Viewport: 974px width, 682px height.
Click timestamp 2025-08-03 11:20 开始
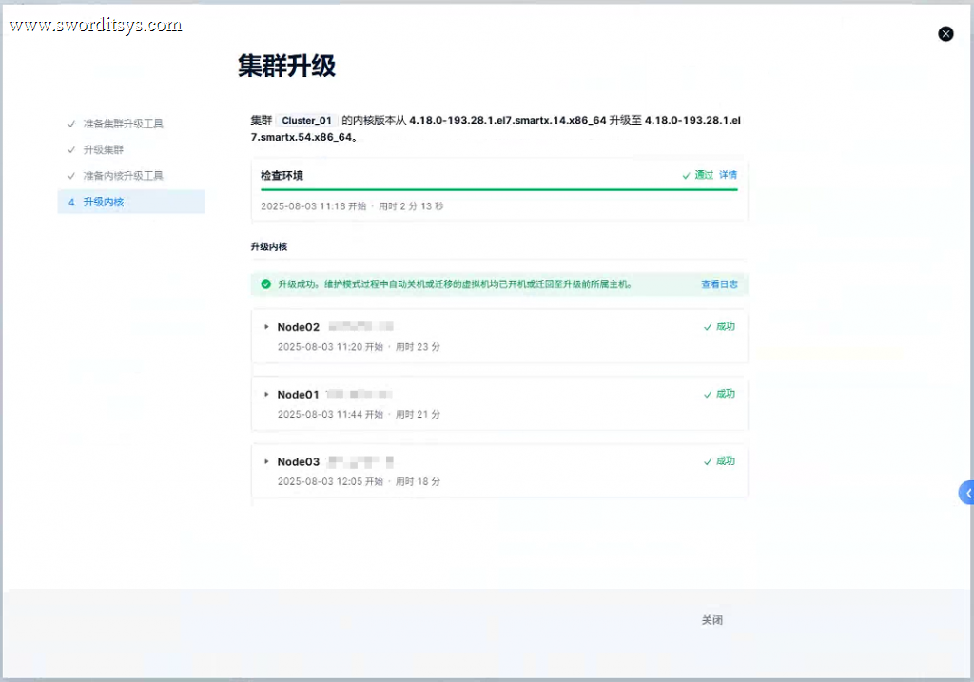pyautogui.click(x=330, y=347)
